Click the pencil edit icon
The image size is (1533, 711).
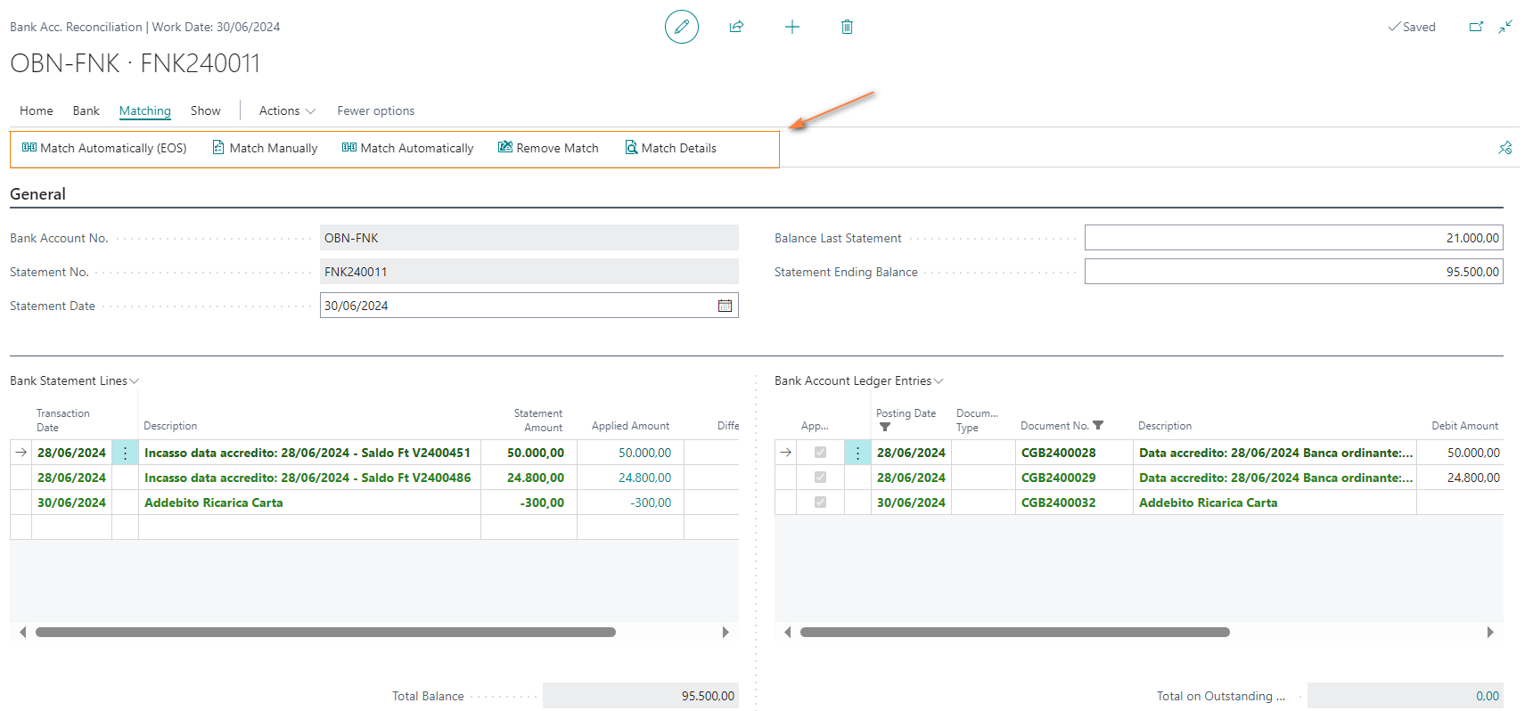tap(682, 27)
